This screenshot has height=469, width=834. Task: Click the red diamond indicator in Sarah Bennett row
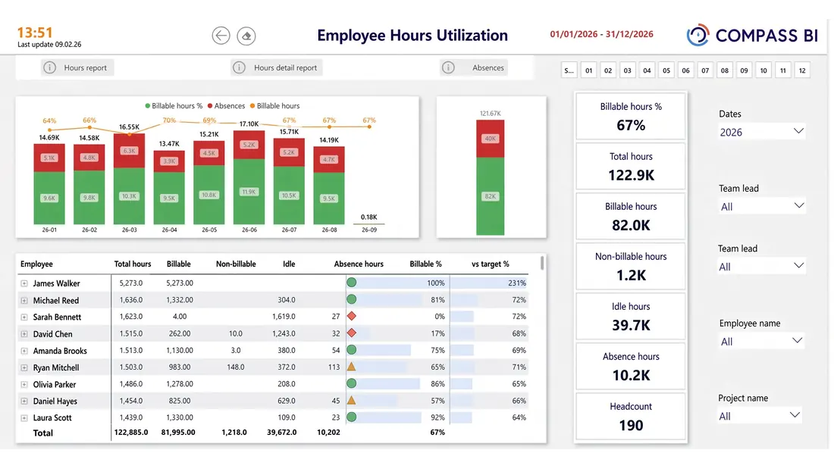pos(352,317)
